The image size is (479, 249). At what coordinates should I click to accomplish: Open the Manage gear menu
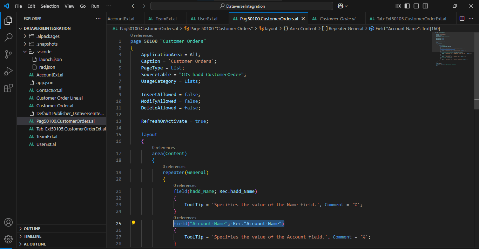click(8, 239)
